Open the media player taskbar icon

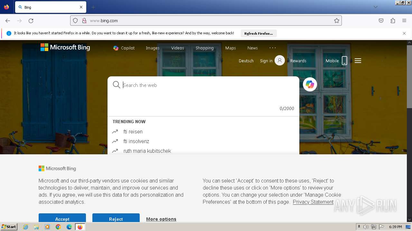click(47, 227)
